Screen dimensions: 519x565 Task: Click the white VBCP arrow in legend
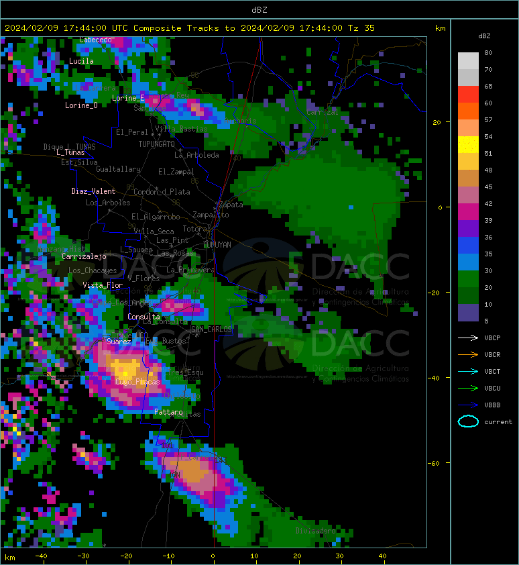point(468,338)
